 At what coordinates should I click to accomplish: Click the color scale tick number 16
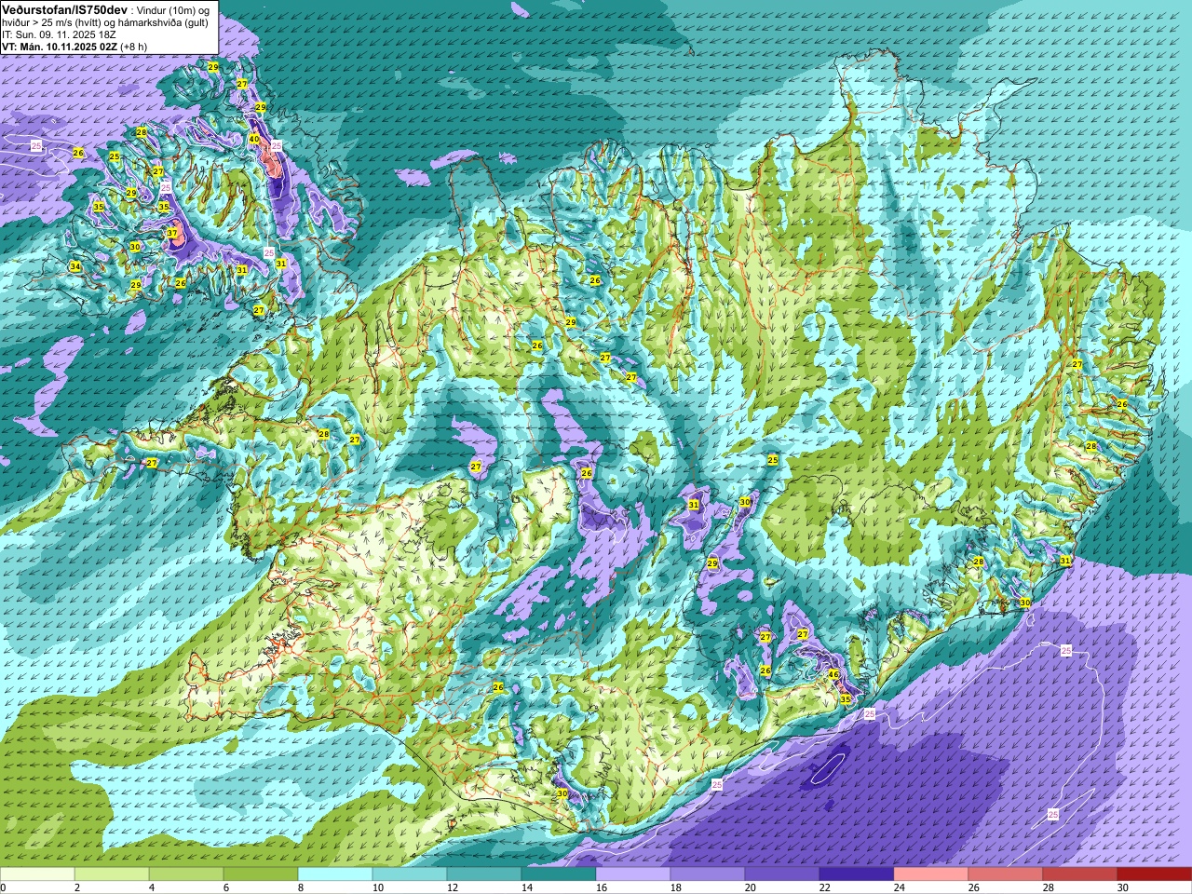pyautogui.click(x=601, y=887)
